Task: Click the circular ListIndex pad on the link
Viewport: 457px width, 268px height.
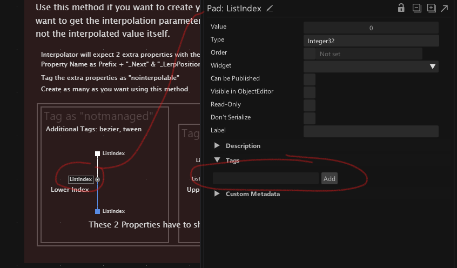Action: coord(98,179)
